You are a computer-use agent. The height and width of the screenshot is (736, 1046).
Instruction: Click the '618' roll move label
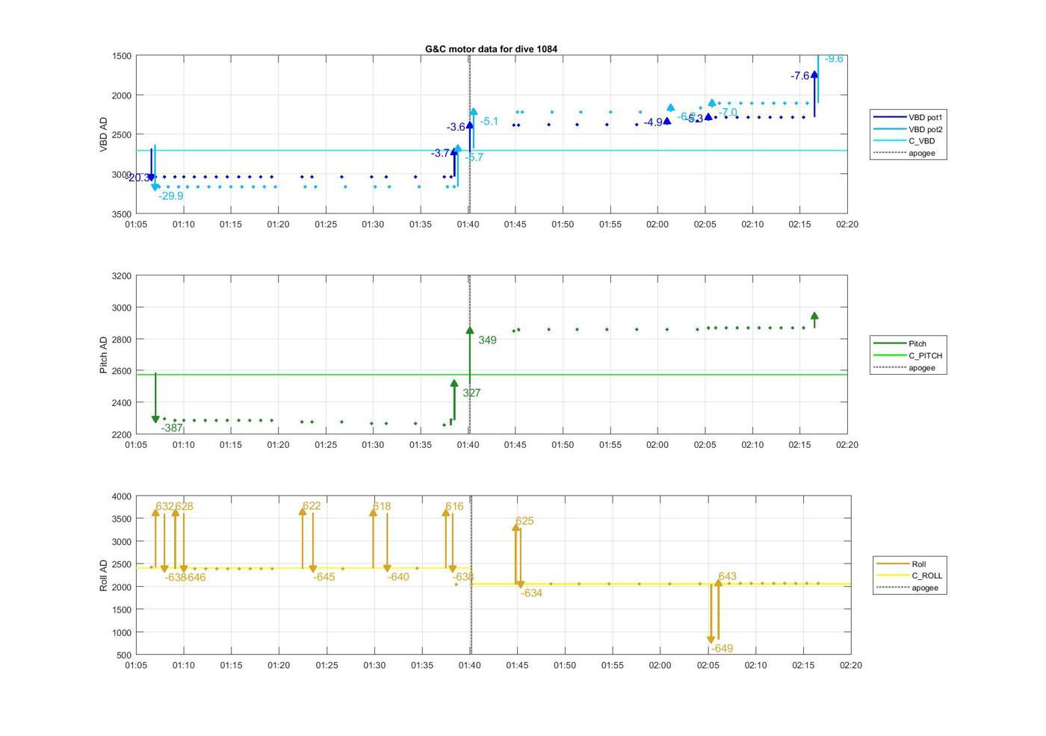[382, 506]
